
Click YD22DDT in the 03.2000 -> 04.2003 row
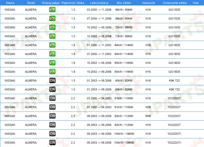tap(174, 98)
